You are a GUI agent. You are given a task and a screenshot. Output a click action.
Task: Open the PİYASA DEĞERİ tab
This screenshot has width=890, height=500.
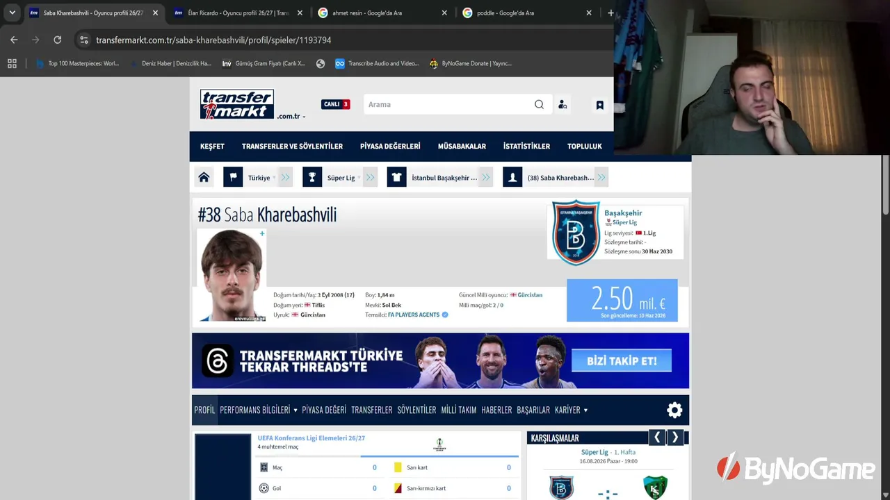point(324,410)
